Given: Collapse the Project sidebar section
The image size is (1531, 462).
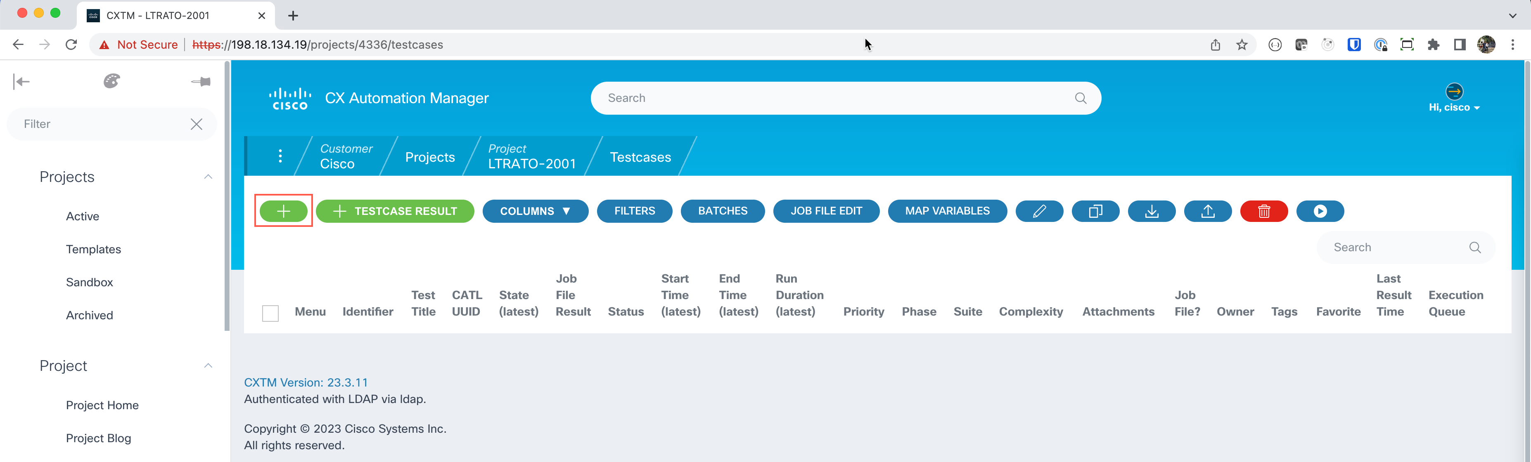Looking at the screenshot, I should (x=208, y=366).
